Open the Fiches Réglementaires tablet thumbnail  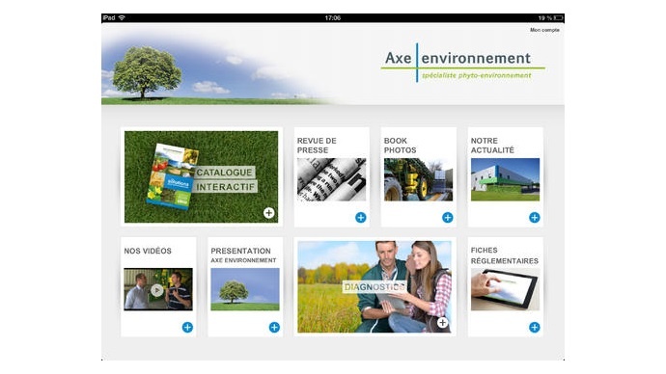point(505,289)
